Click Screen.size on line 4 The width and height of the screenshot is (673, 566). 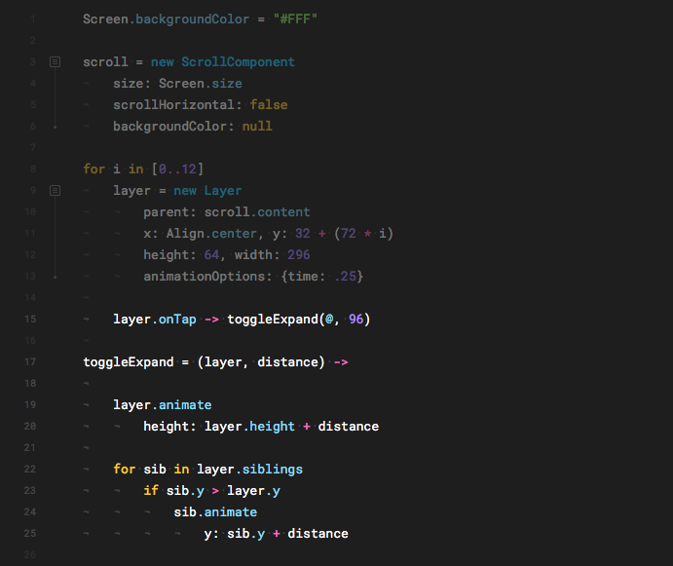coord(201,84)
